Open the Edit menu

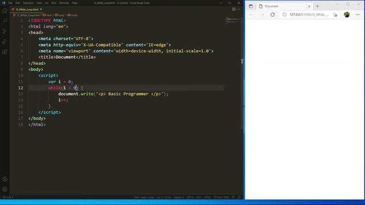click(x=18, y=3)
